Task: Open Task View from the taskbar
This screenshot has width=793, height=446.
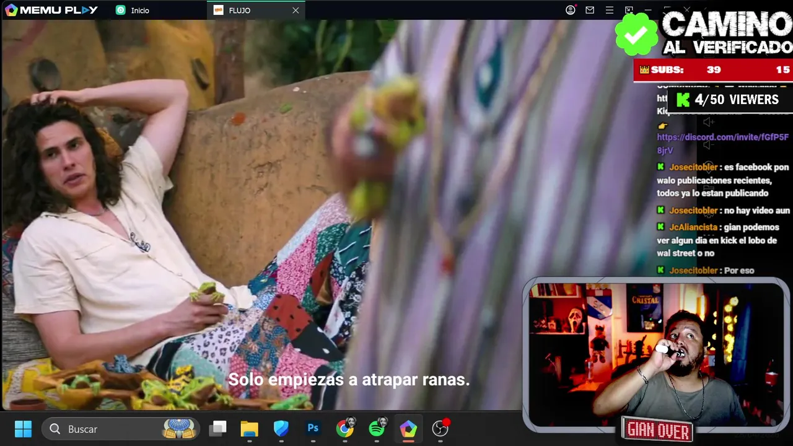Action: 217,429
